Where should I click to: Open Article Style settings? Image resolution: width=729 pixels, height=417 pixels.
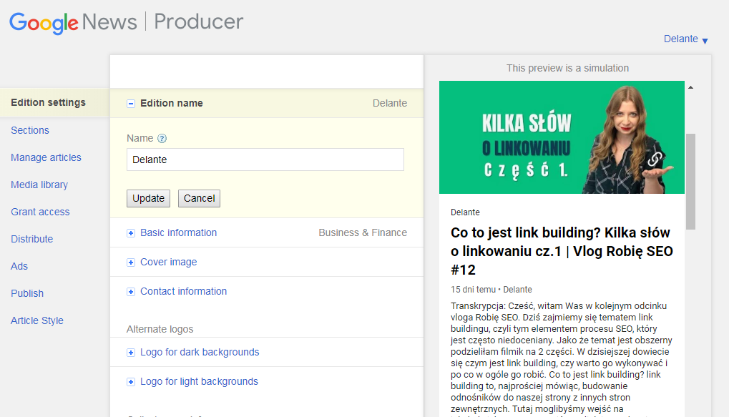click(37, 320)
